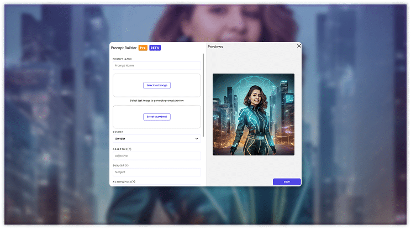Click the Previews panel heading
Image resolution: width=411 pixels, height=229 pixels.
click(x=215, y=47)
